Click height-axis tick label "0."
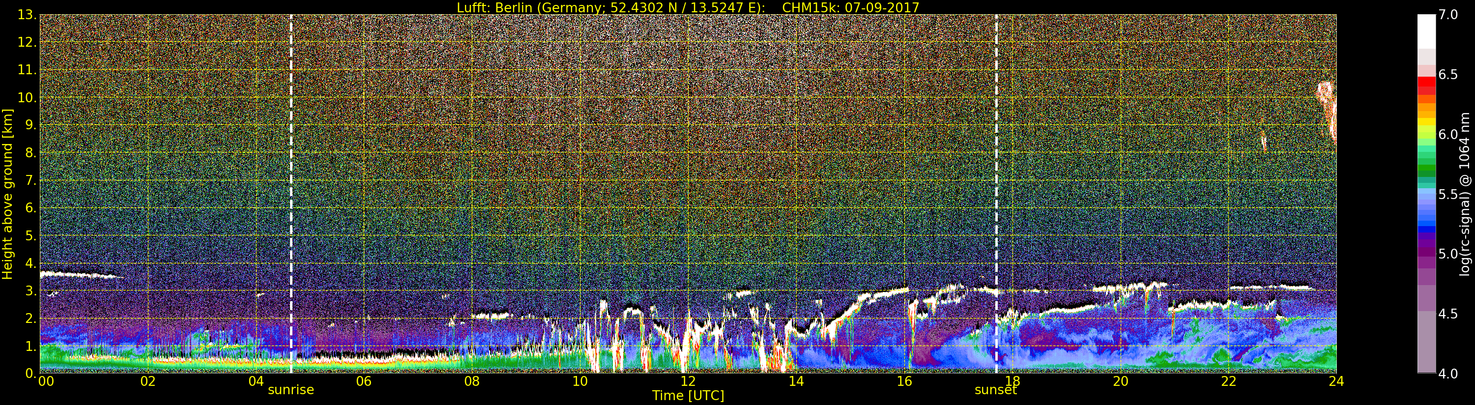 31,373
